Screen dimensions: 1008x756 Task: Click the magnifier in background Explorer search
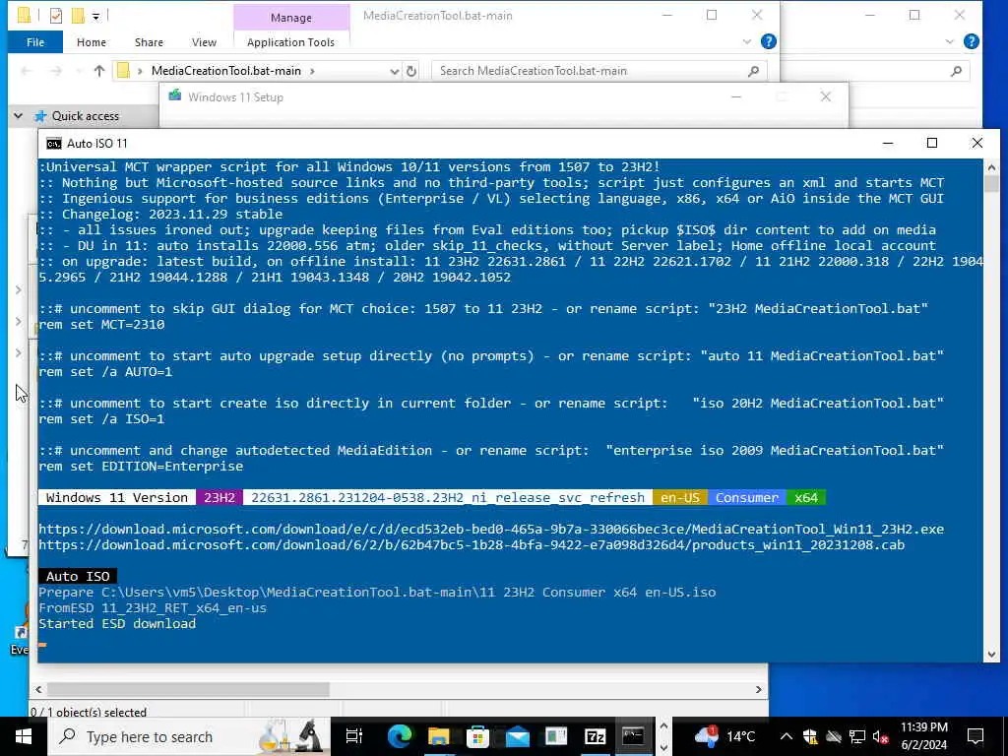(x=957, y=71)
